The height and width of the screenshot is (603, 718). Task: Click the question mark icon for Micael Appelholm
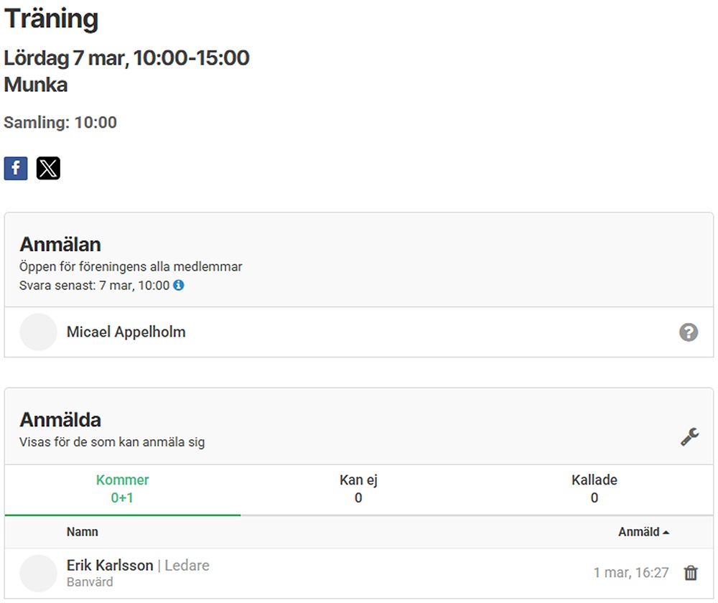(688, 332)
